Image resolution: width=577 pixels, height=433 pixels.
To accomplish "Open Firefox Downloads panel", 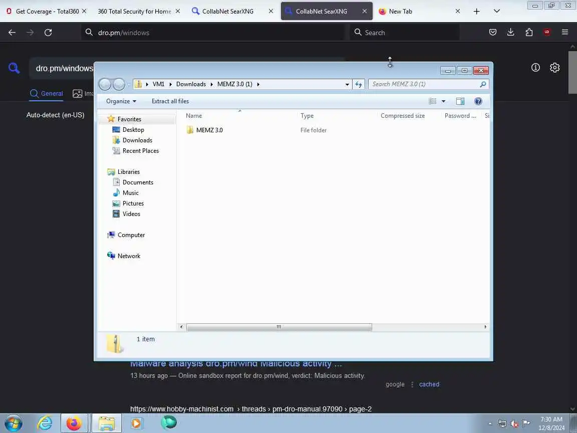I will tap(511, 33).
